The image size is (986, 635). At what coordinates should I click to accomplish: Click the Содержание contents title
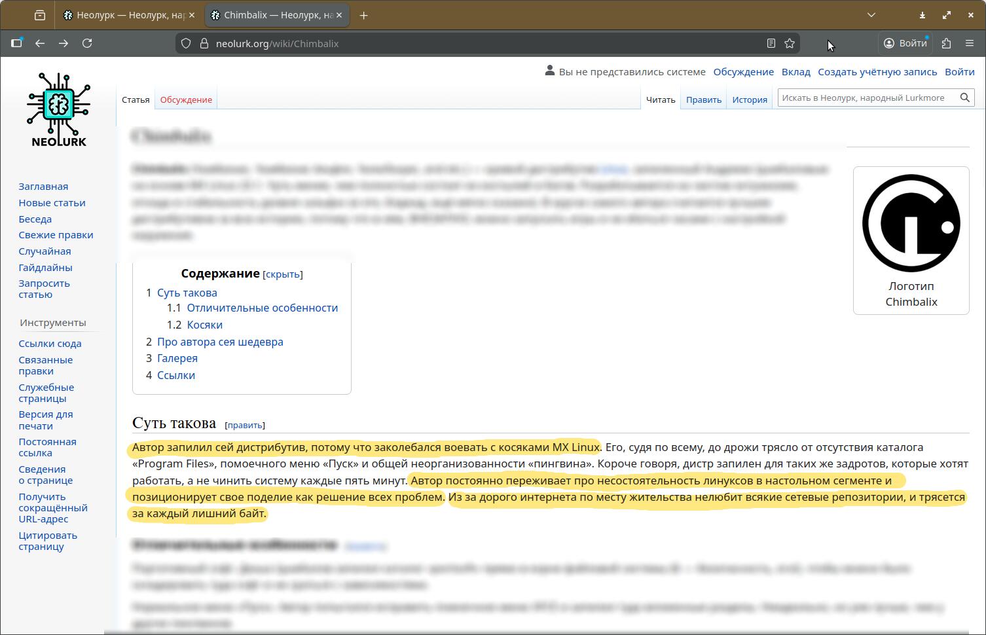pos(220,274)
